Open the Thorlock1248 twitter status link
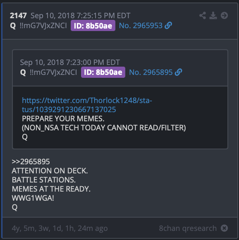Screen dimensions: 239x240 pos(87,105)
